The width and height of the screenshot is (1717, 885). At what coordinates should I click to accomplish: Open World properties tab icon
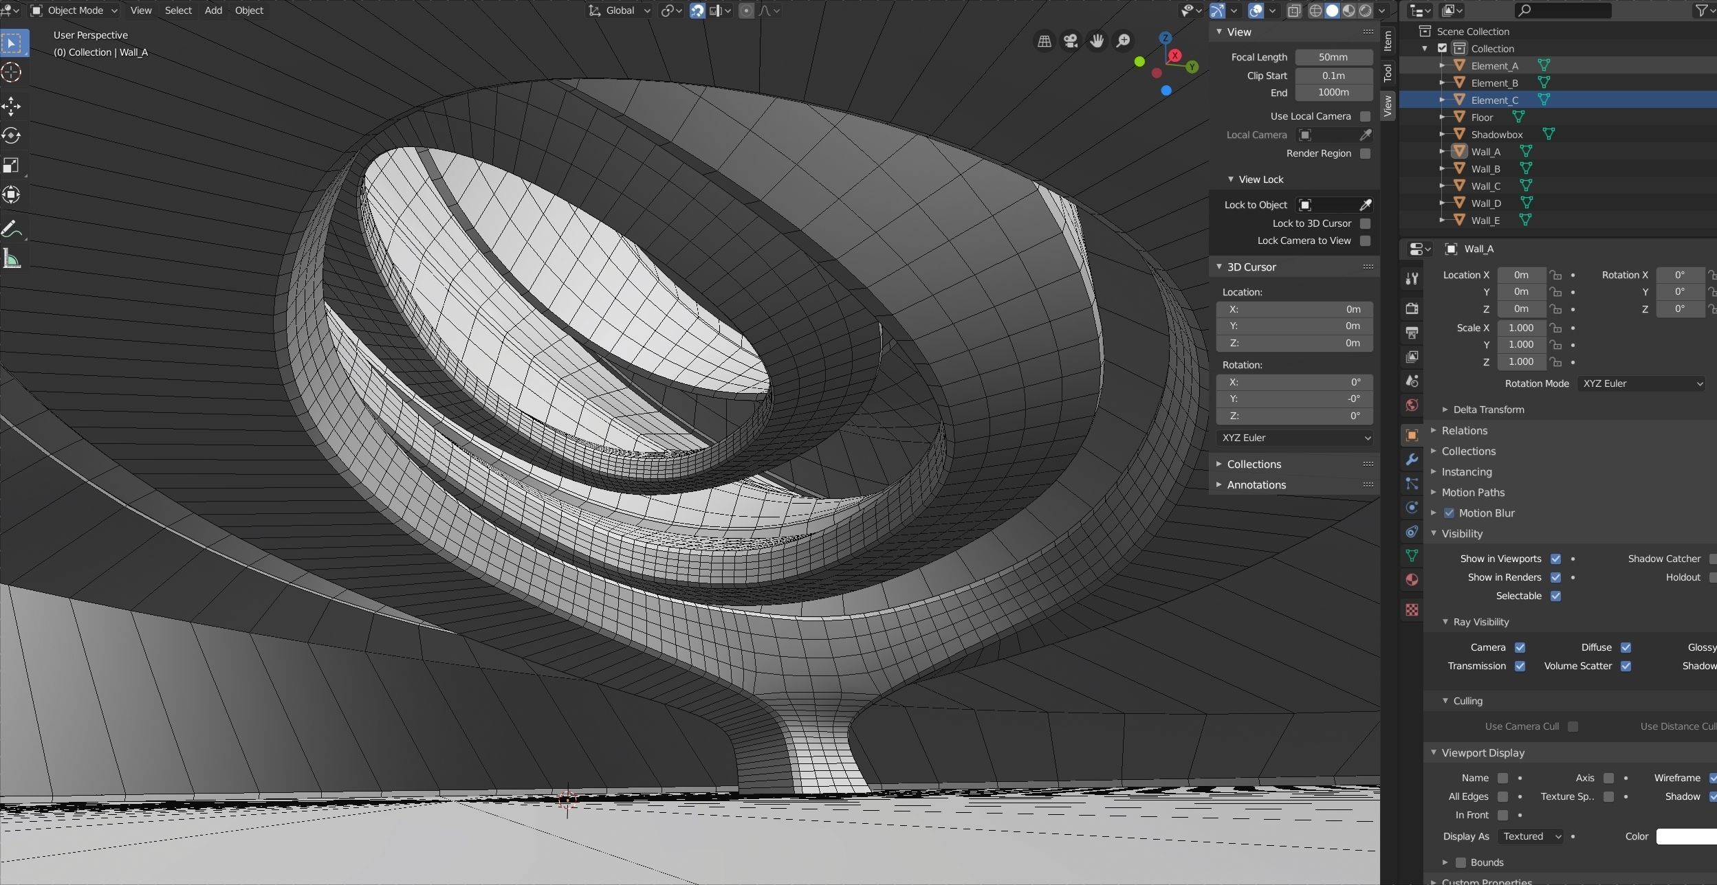1412,405
